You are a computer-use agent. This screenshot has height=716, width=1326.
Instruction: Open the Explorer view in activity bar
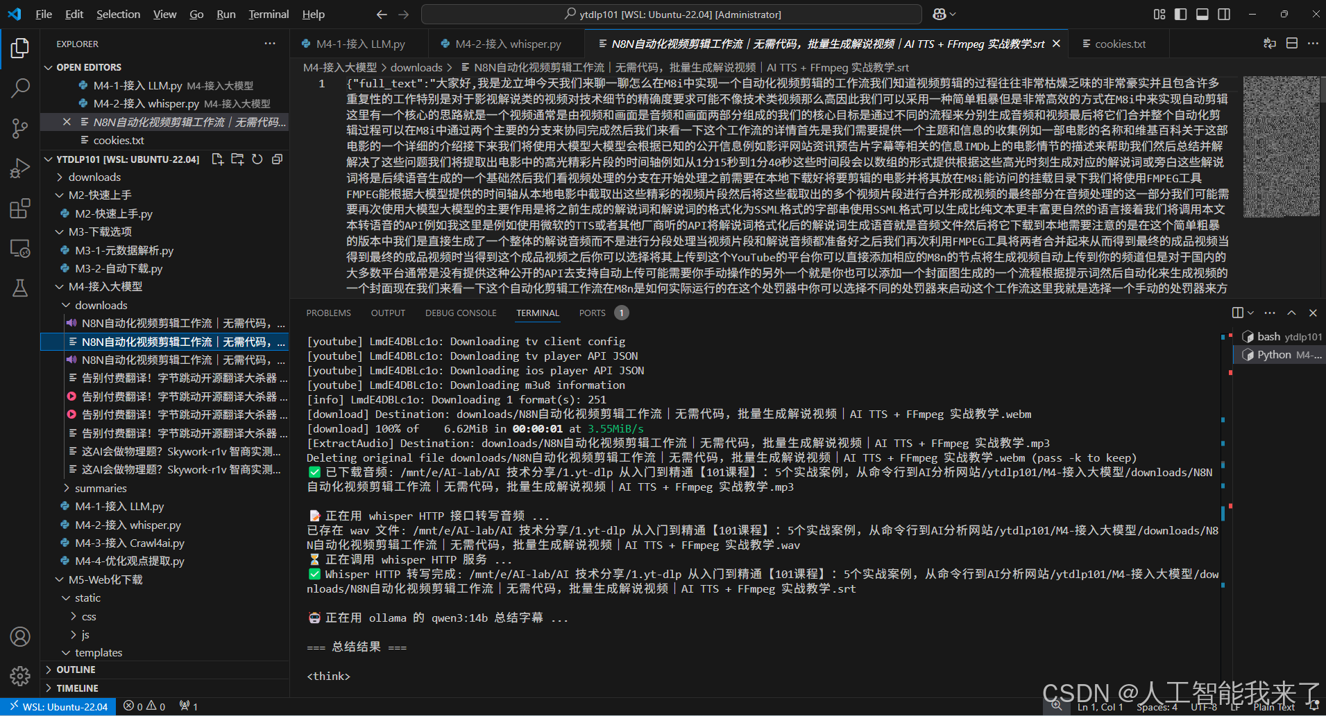click(x=20, y=48)
